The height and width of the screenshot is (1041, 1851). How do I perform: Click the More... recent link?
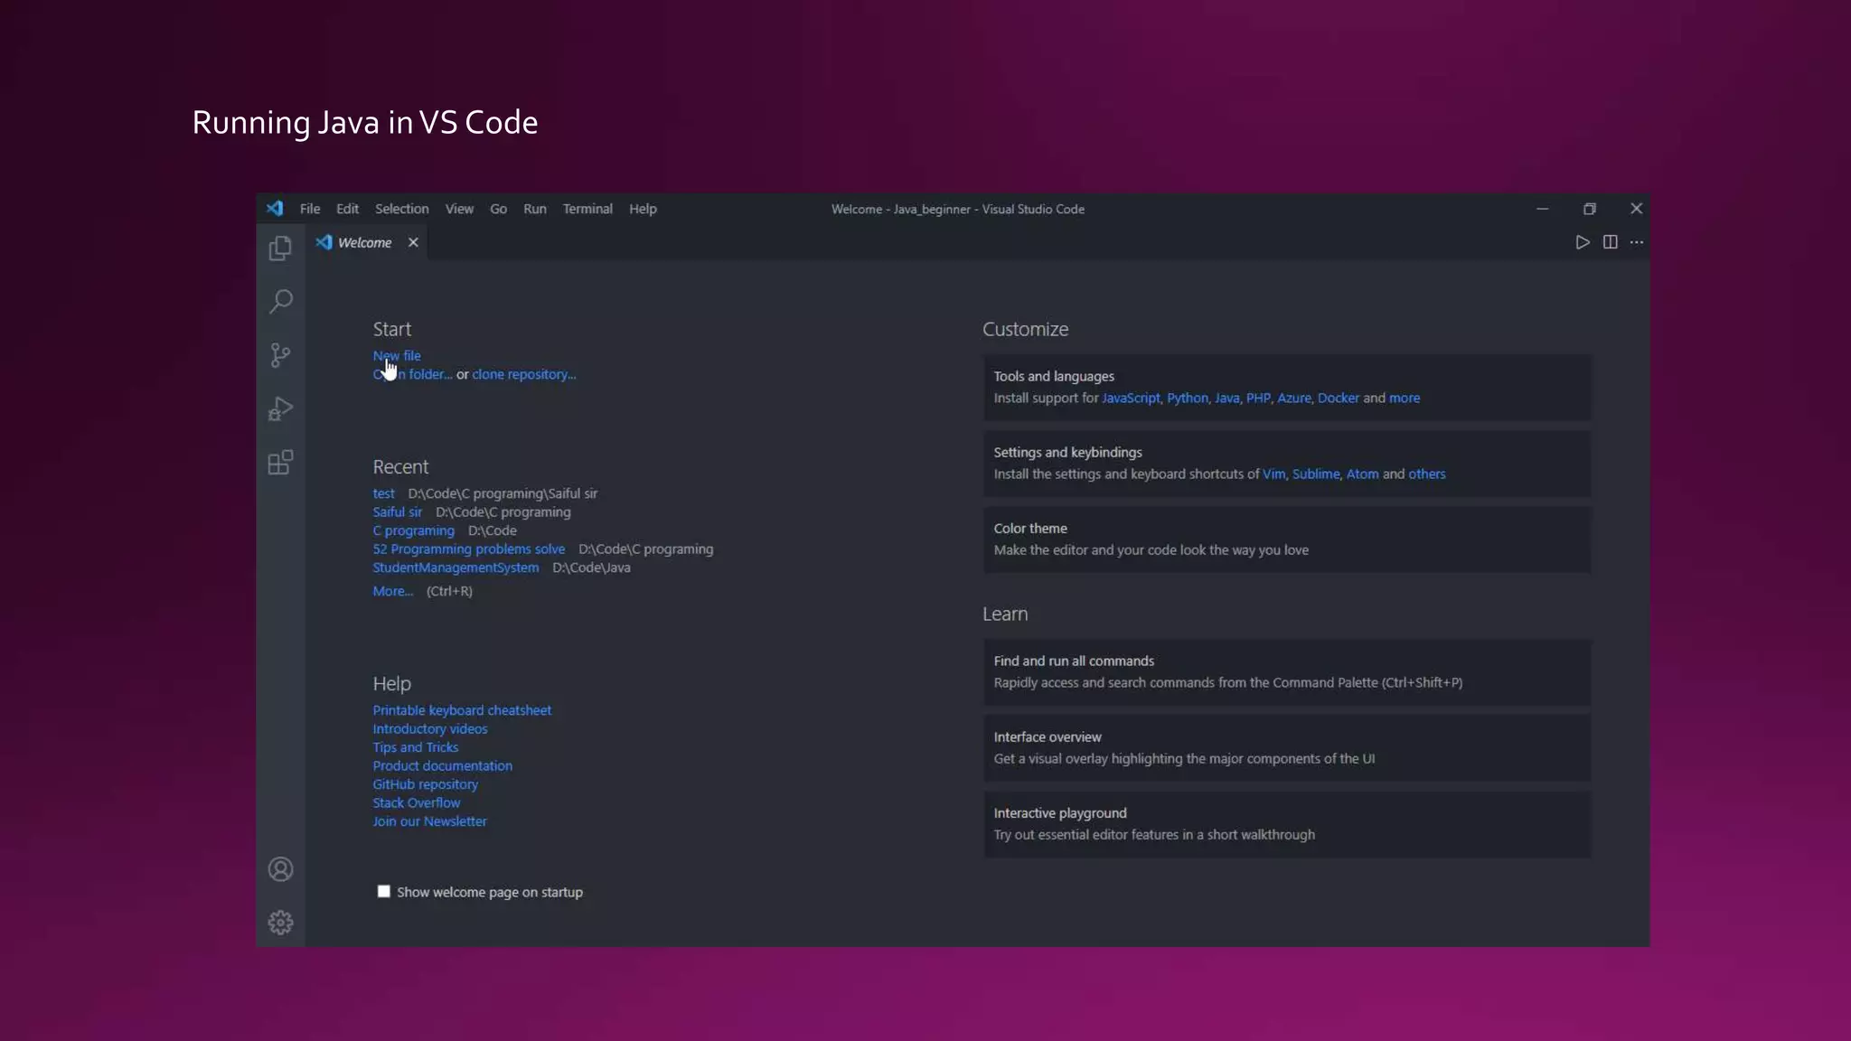[392, 591]
